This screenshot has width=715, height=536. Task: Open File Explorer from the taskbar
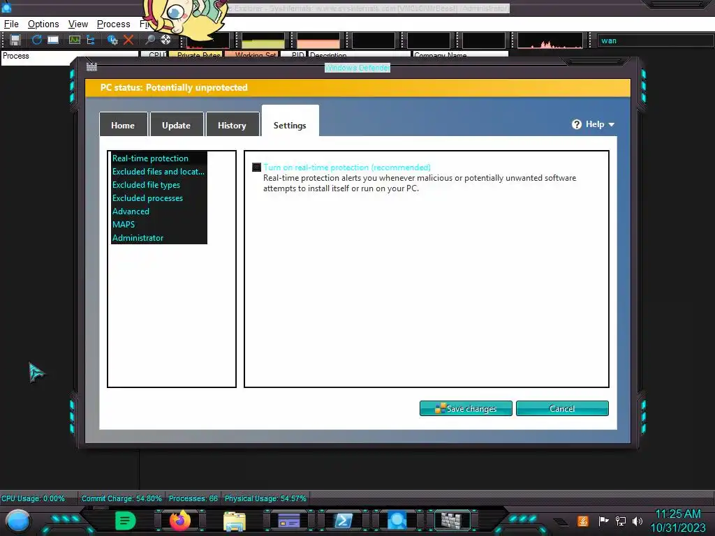(235, 521)
